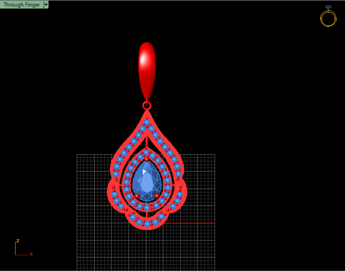Viewport: 345px width, 271px height.
Task: Click the top-right corner of the construction grid
Action: [215, 155]
